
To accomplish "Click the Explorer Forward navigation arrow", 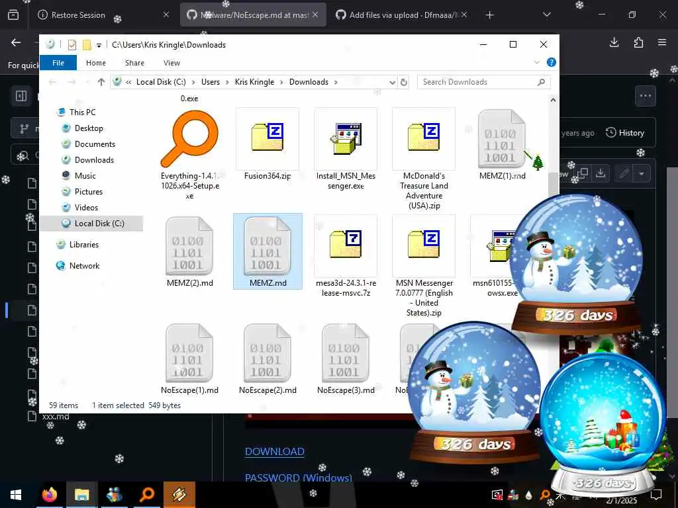I will pos(72,81).
